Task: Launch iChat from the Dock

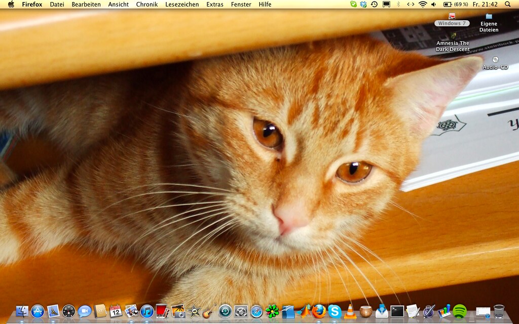Action: click(85, 311)
